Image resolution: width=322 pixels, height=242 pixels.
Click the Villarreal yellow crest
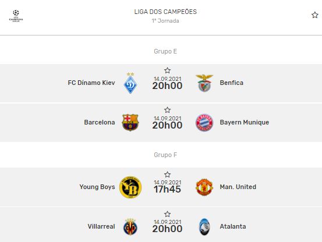(x=130, y=227)
